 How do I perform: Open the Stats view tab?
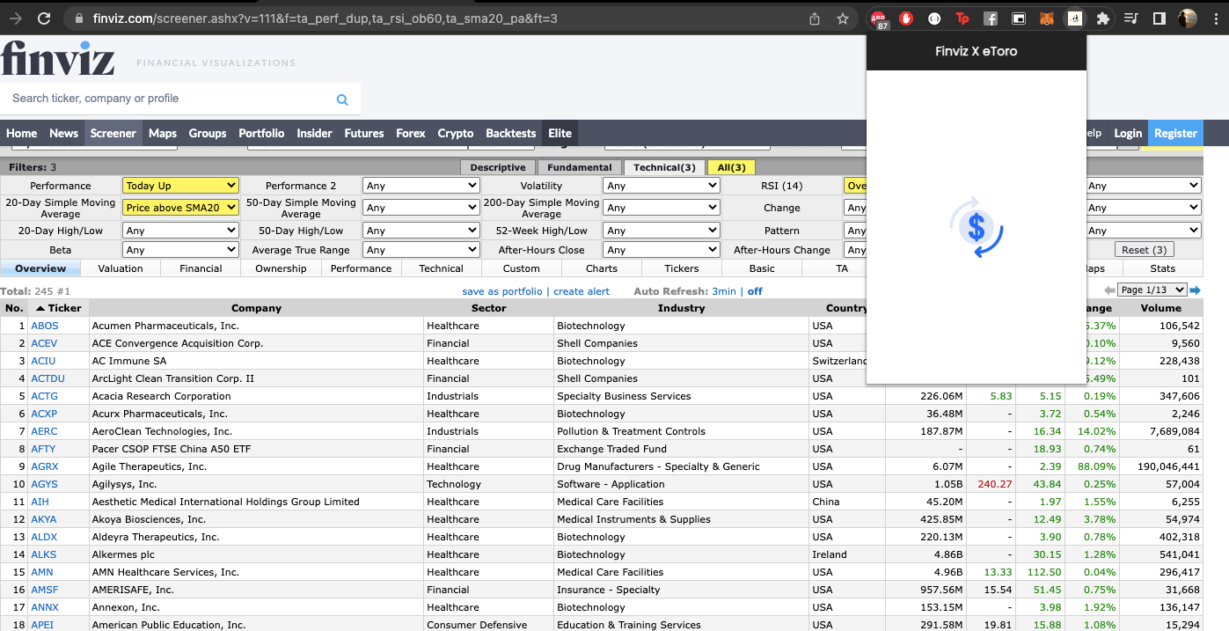pyautogui.click(x=1162, y=268)
